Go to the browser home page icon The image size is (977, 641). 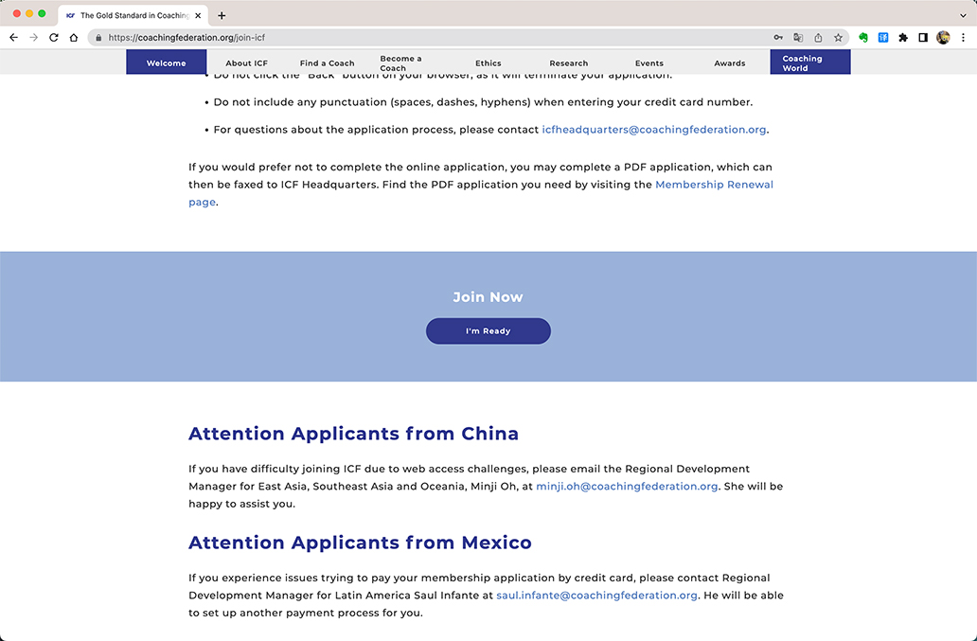pos(74,38)
